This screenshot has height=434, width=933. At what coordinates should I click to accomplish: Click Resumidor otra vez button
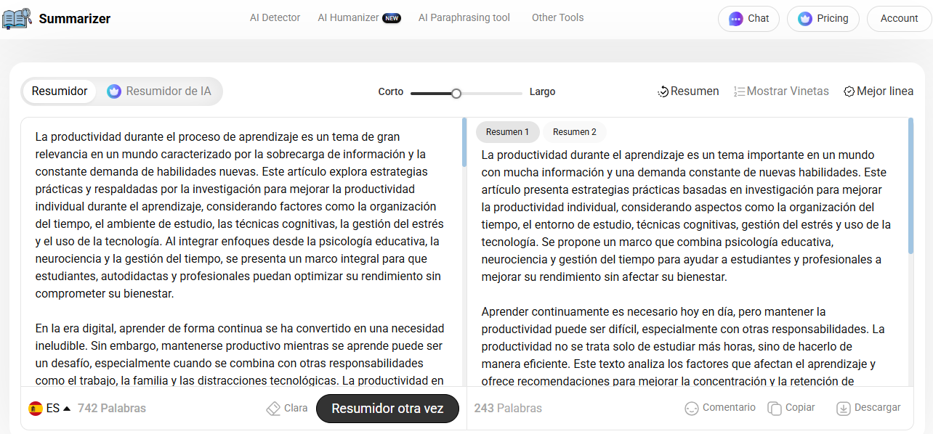pyautogui.click(x=387, y=409)
